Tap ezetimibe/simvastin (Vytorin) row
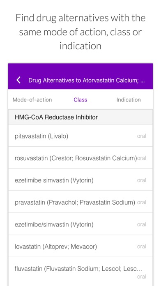The height and width of the screenshot is (286, 161). 80,224
